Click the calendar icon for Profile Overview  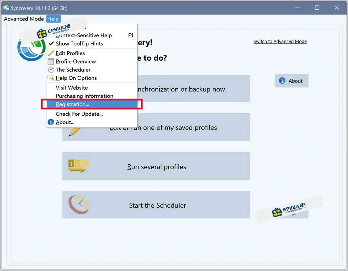pyautogui.click(x=51, y=61)
